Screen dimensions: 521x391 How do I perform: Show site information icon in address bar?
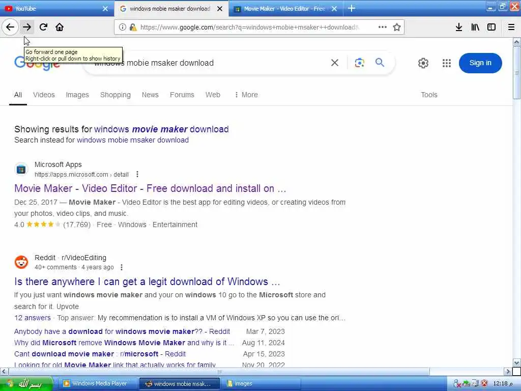tap(122, 27)
